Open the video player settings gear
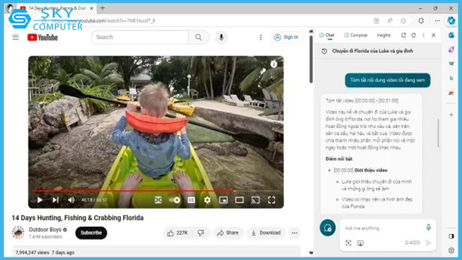462x260 pixels. pyautogui.click(x=207, y=200)
